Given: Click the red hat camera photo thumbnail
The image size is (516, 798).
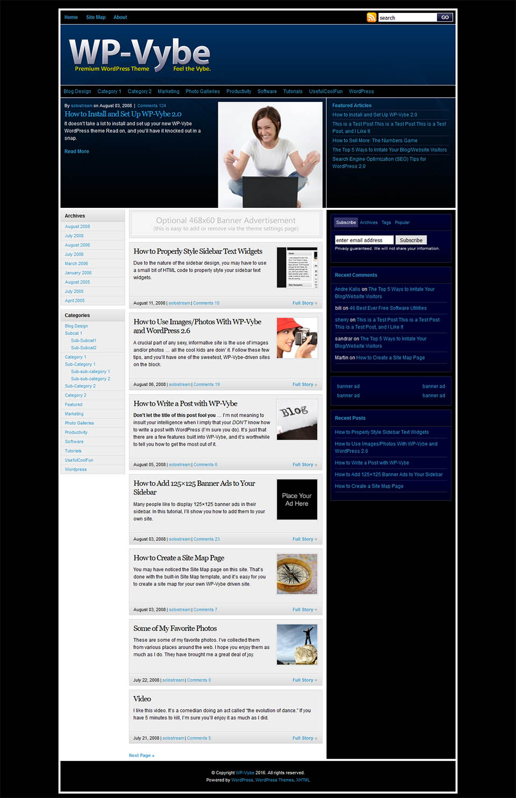Looking at the screenshot, I should pyautogui.click(x=297, y=338).
